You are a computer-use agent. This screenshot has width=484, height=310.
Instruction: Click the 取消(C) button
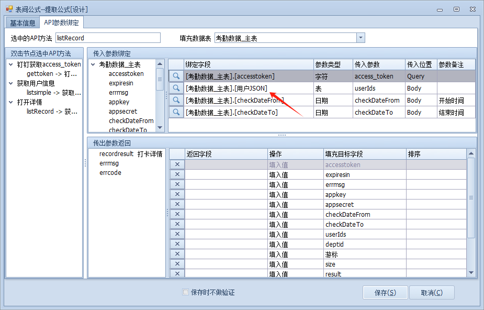pos(431,293)
